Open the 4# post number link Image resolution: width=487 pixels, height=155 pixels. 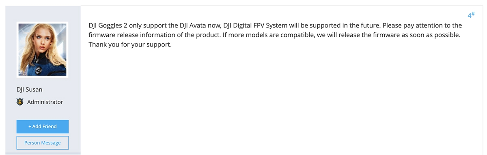tap(471, 15)
